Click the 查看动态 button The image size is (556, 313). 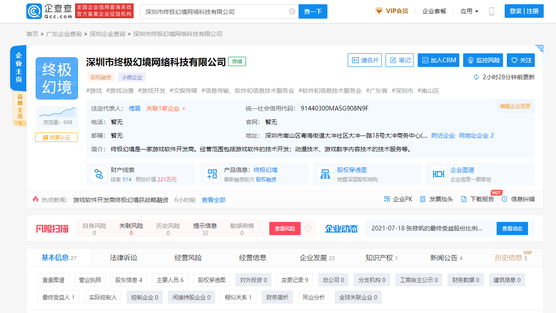(x=512, y=228)
